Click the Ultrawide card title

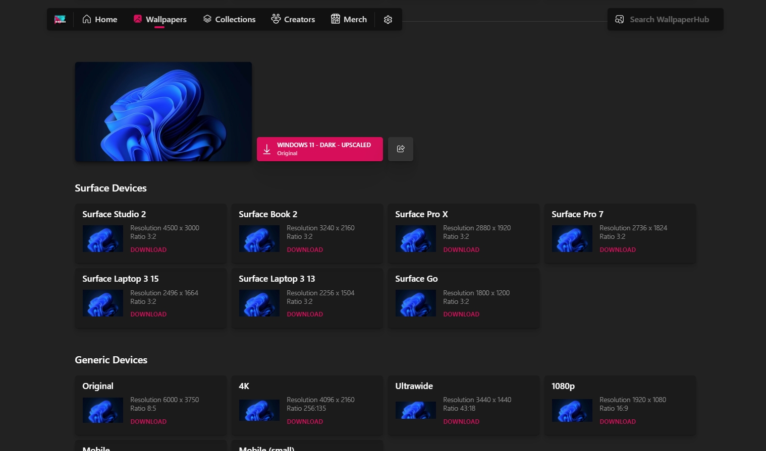pyautogui.click(x=414, y=386)
